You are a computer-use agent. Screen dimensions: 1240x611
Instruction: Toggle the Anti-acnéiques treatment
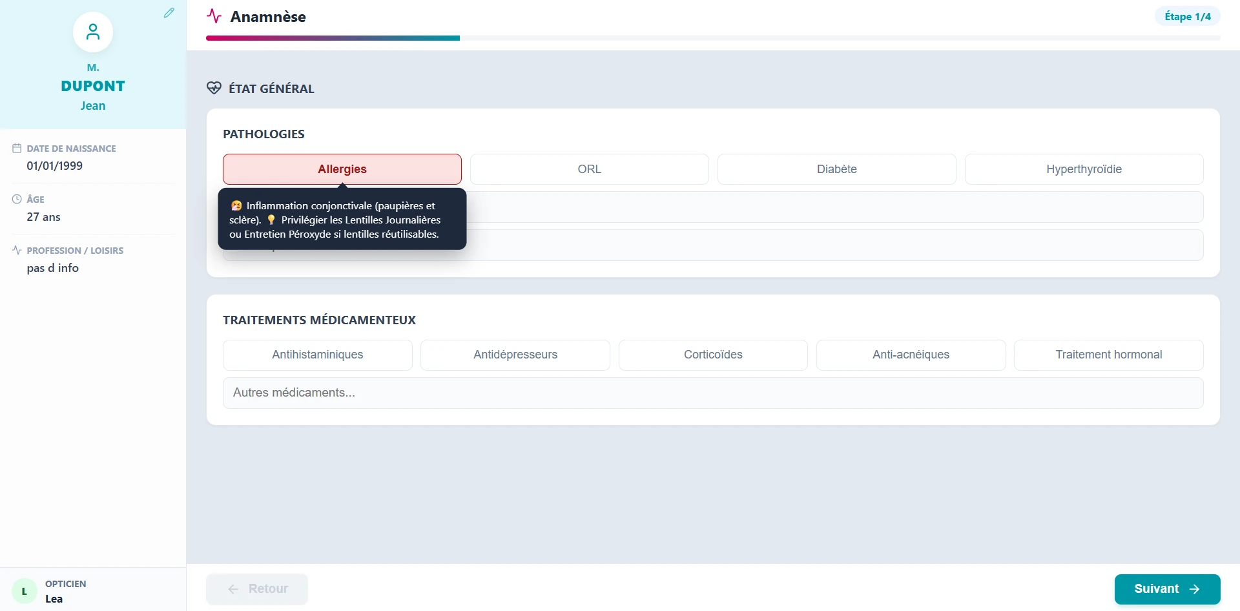(x=911, y=355)
